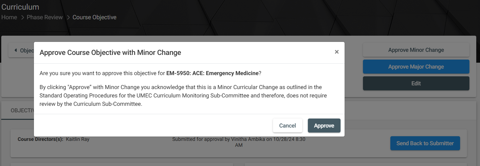Close the approval dialog with the X icon
This screenshot has width=480, height=166.
[x=336, y=52]
